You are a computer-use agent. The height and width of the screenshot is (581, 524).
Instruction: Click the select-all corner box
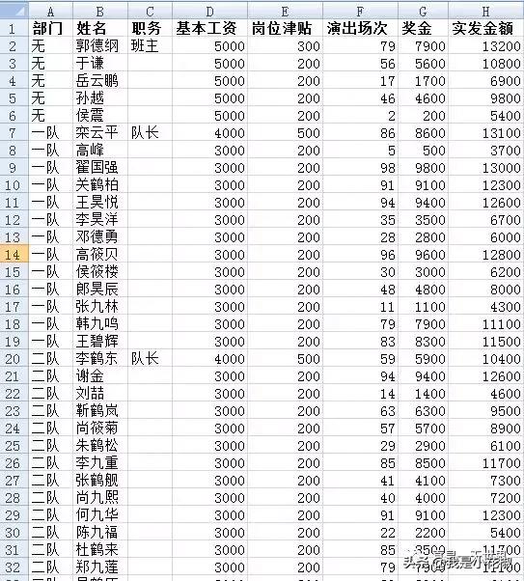(14, 11)
